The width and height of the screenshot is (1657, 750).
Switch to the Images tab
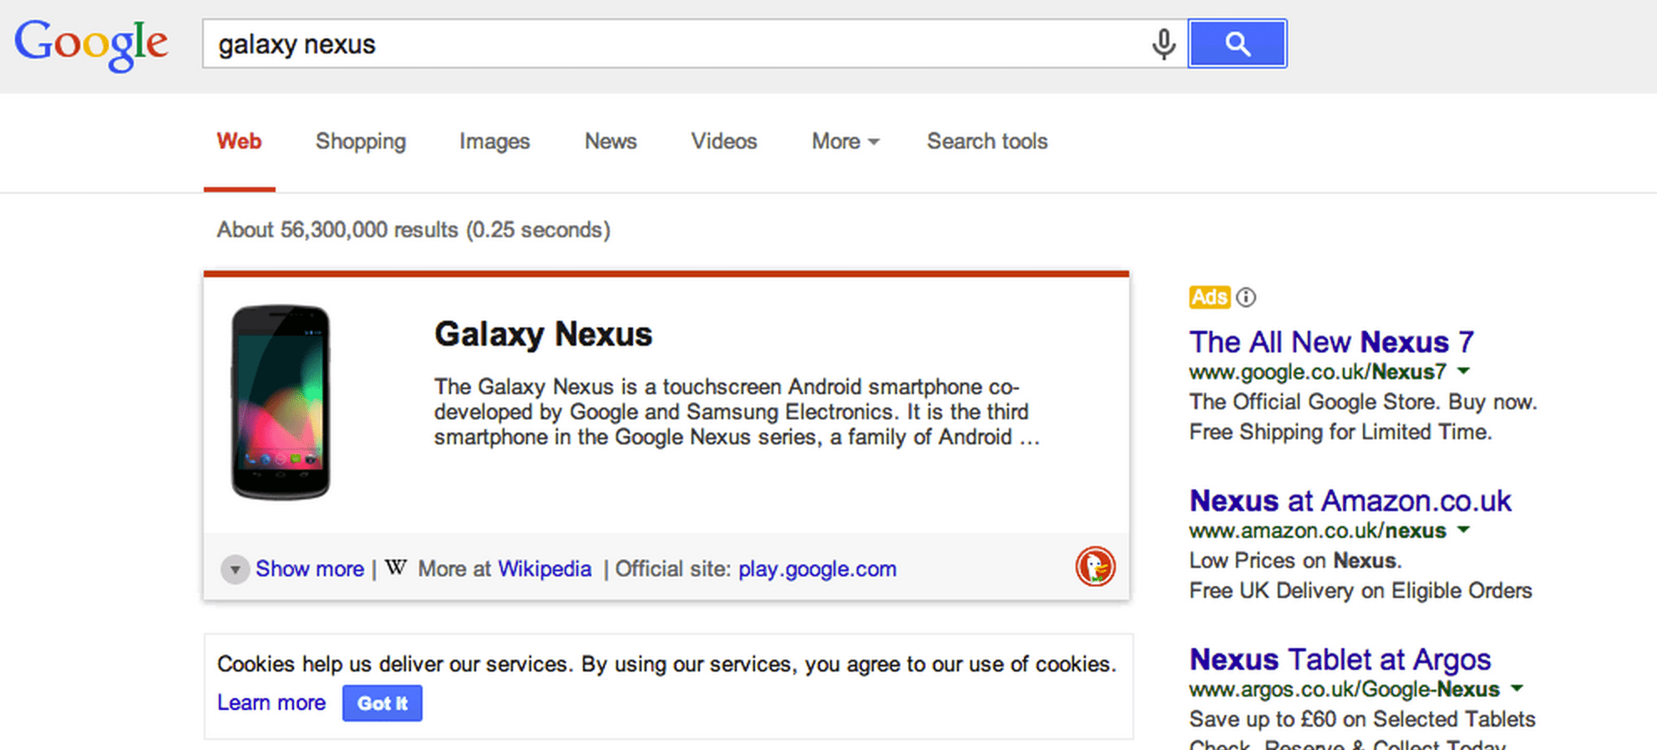click(x=494, y=141)
